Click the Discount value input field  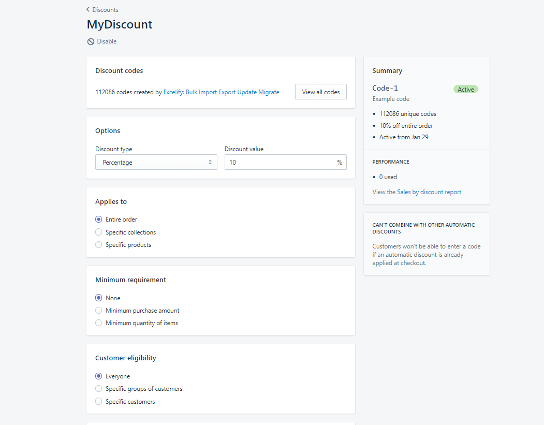[x=280, y=163]
